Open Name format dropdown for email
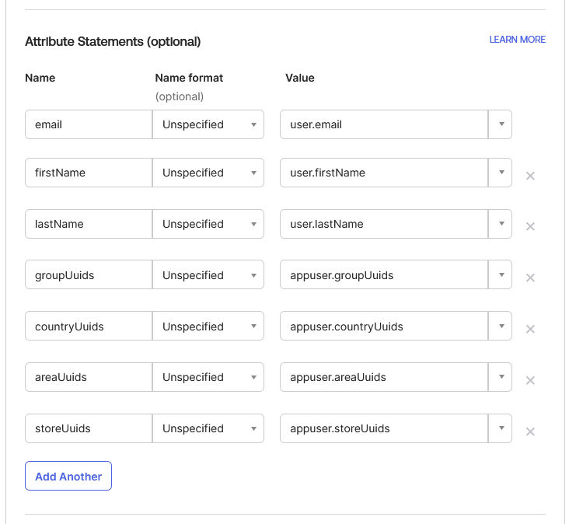 pos(208,124)
